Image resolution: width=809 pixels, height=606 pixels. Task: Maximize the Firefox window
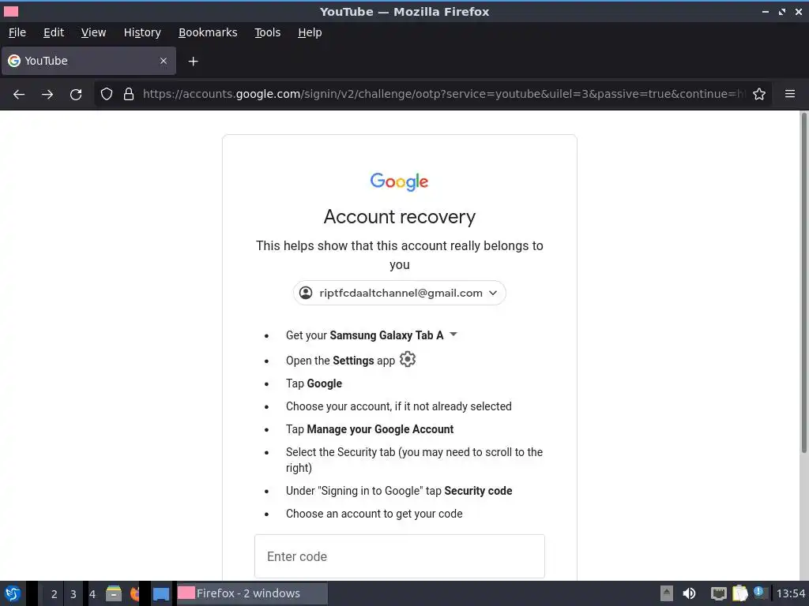(782, 11)
